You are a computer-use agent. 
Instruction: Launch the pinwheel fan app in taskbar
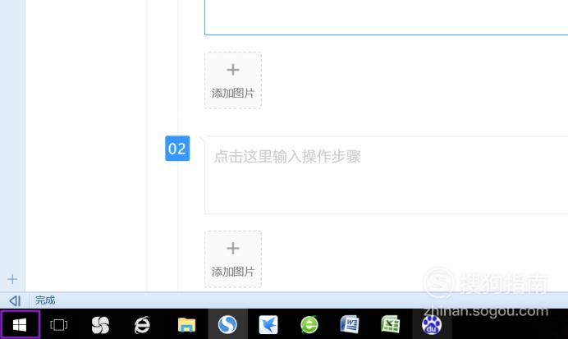click(100, 324)
